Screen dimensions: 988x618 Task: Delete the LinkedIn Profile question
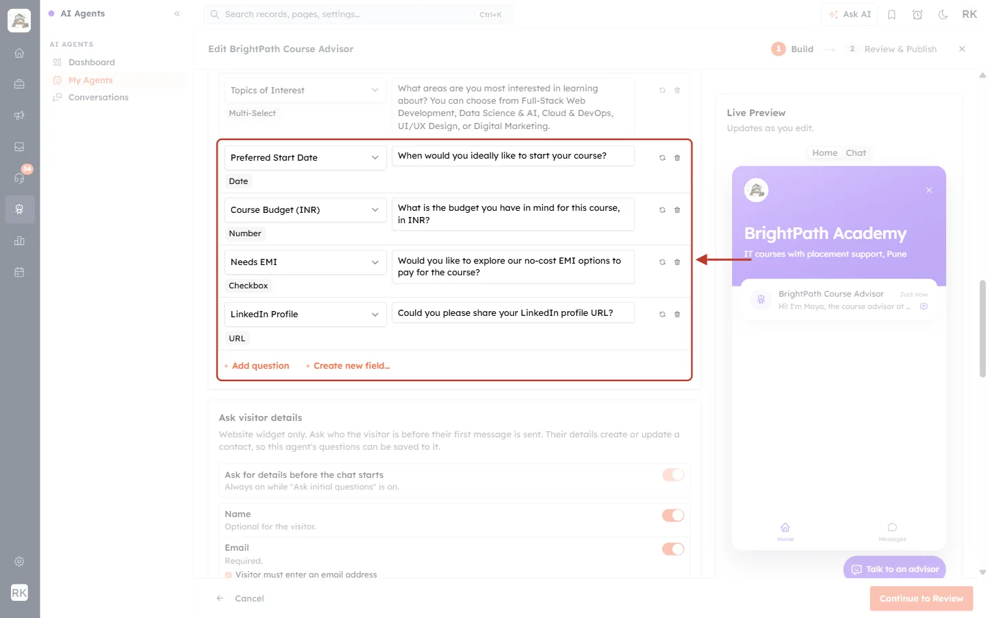[677, 314]
